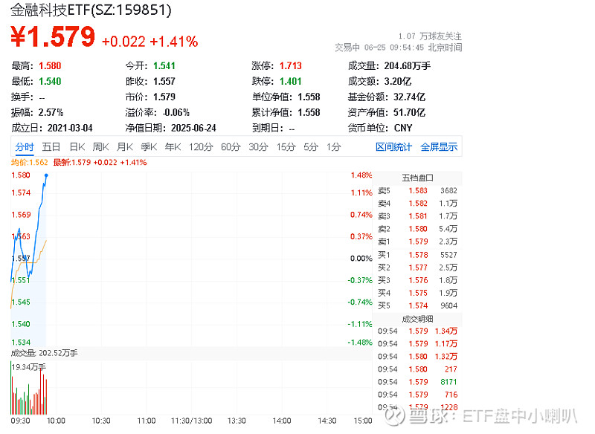The height and width of the screenshot is (434, 595).
Task: Click the 涨停 value 1.713
Action: click(x=291, y=66)
